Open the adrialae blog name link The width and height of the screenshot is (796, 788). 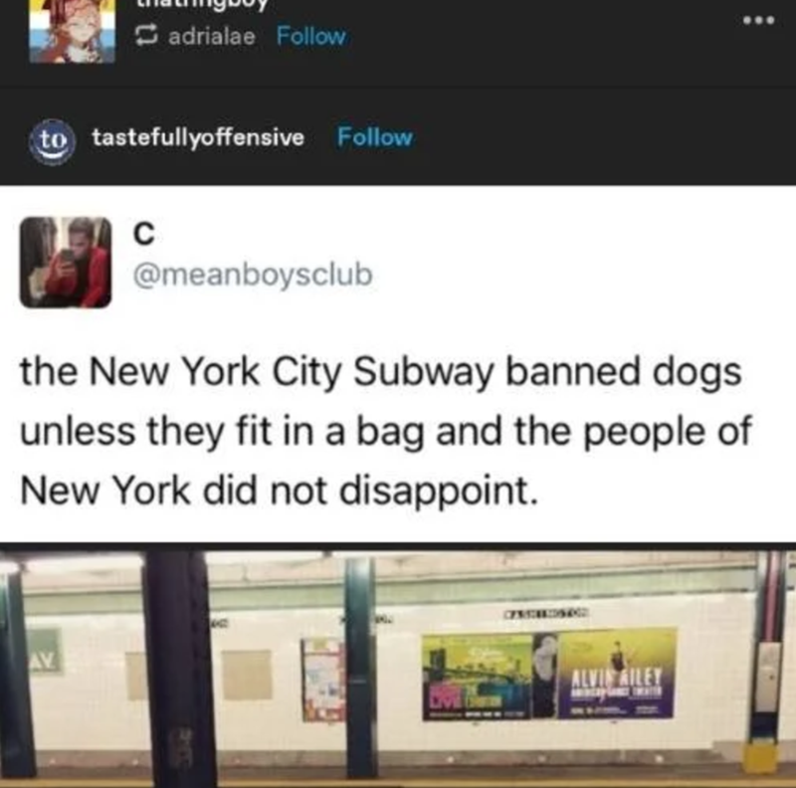pos(212,36)
